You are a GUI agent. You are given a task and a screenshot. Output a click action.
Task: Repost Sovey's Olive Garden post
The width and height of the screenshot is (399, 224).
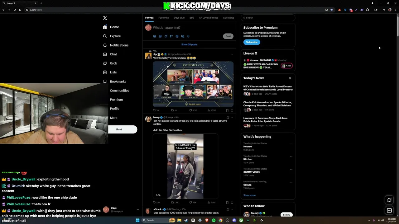point(175,202)
